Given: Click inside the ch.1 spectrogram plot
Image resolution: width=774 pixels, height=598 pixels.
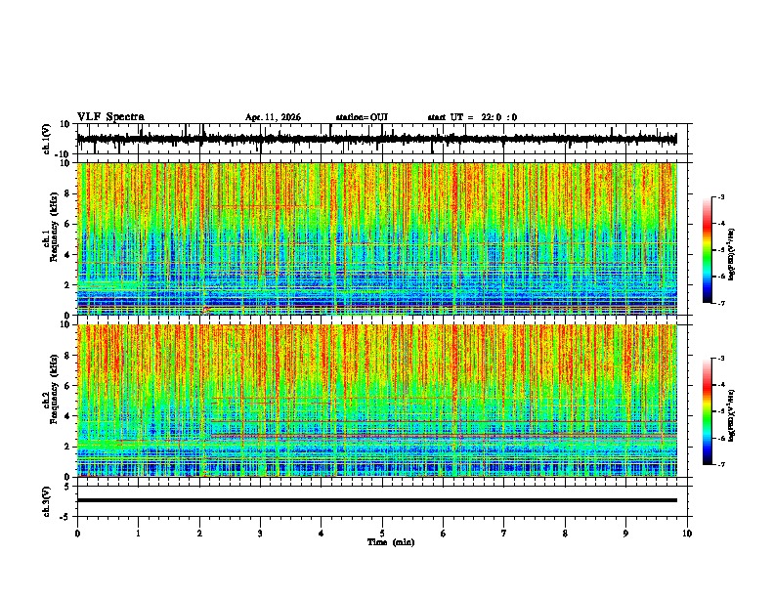Looking at the screenshot, I should tap(376, 238).
